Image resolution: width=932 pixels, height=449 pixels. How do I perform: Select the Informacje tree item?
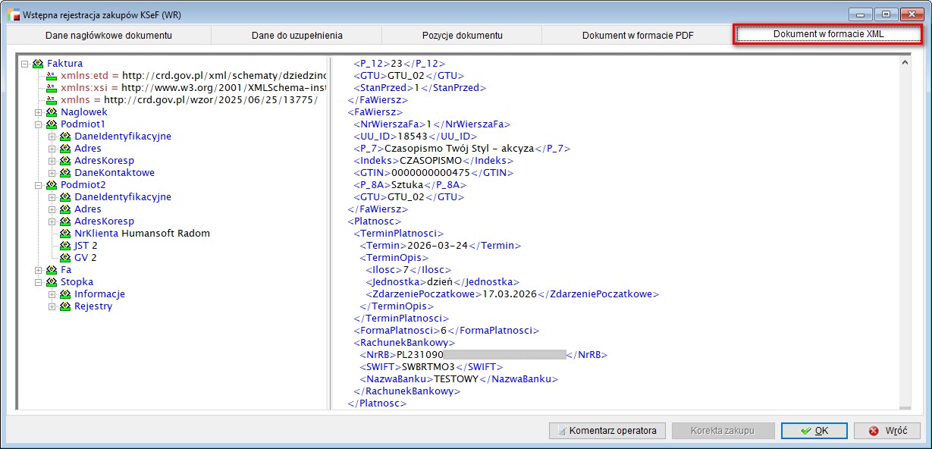point(99,294)
